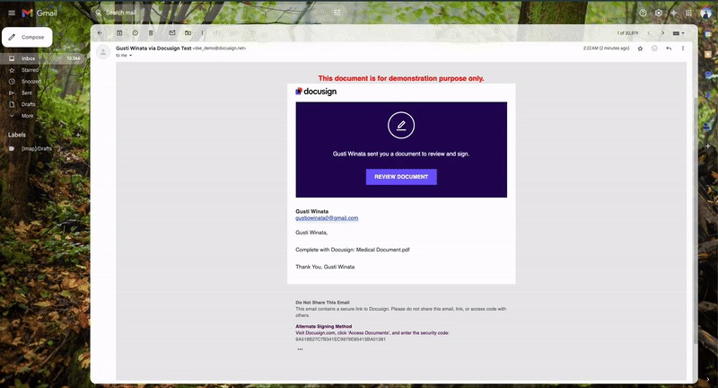
Task: Show trimmed content ellipsis
Action: tap(300, 349)
